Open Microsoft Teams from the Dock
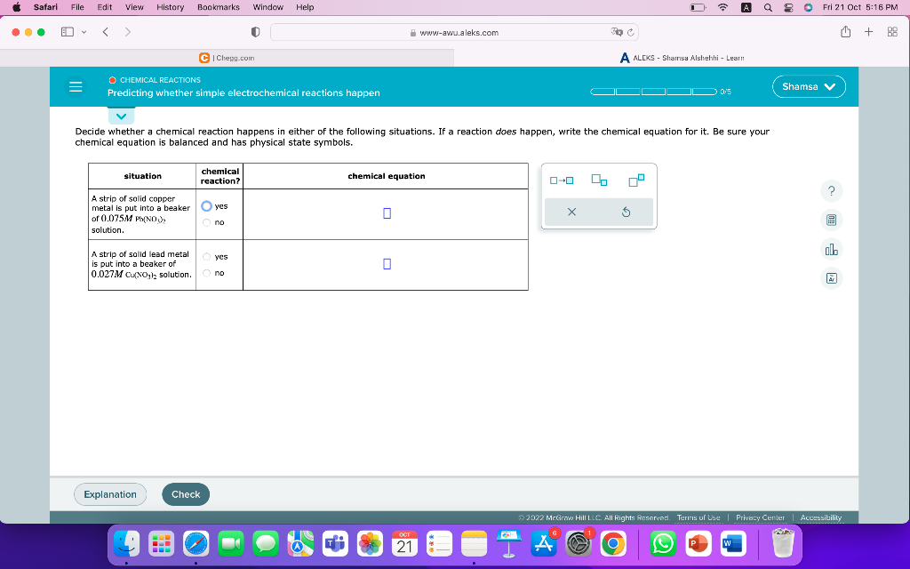 click(x=335, y=544)
